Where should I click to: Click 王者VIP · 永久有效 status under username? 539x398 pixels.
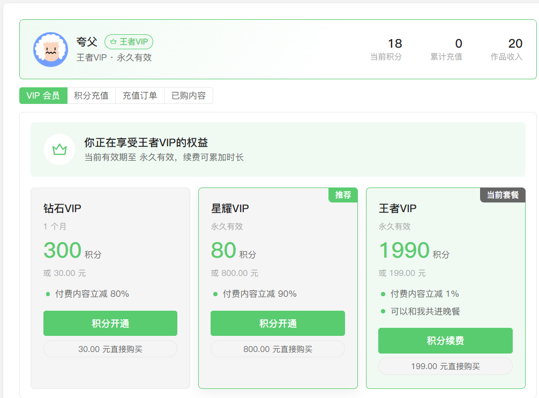pyautogui.click(x=114, y=57)
